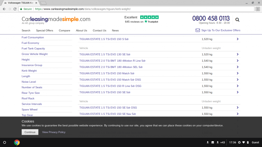Expand chevron for 1.5 TSi EVO 150 S 5dr
This screenshot has width=262, height=147.
[x=237, y=39]
